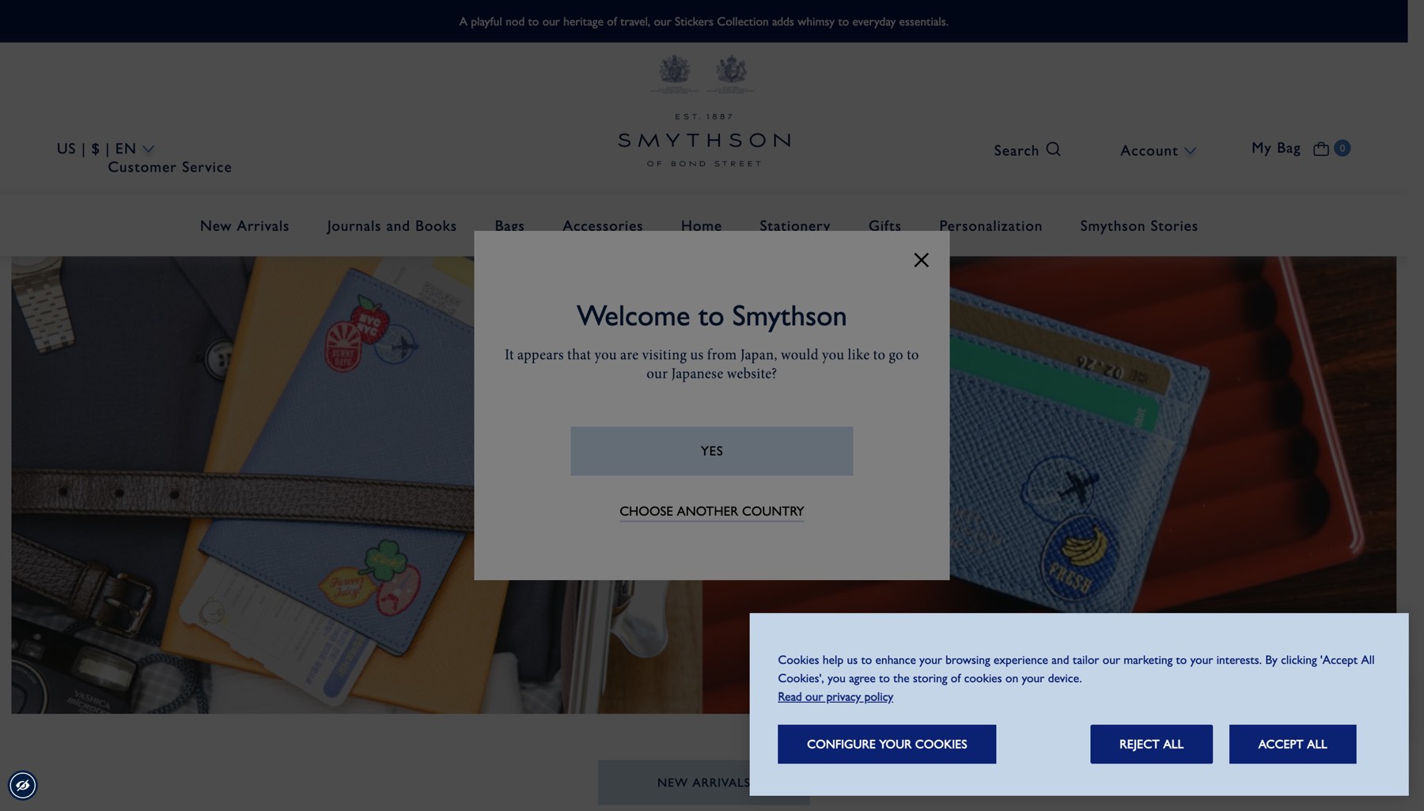This screenshot has width=1424, height=811.
Task: Open Configure Your Cookies settings
Action: point(887,744)
